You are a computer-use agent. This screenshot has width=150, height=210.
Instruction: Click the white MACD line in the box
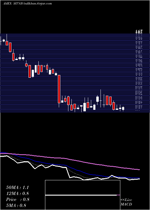pos(81,195)
